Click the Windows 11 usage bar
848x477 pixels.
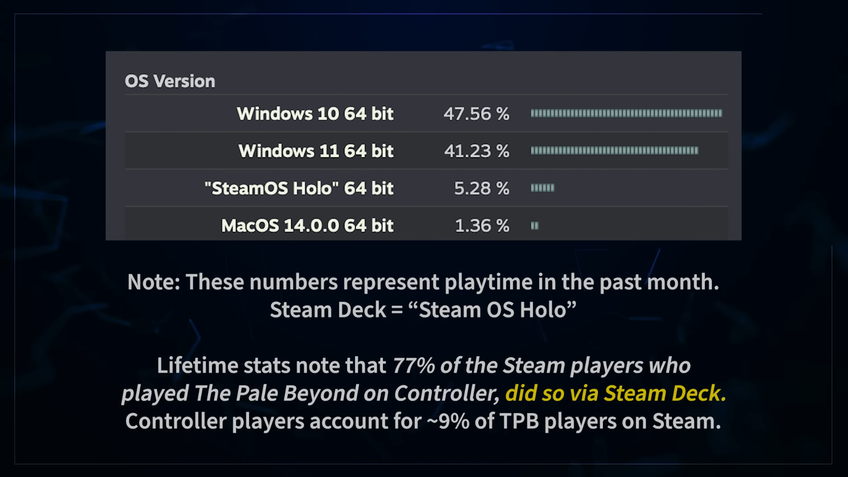[x=614, y=151]
